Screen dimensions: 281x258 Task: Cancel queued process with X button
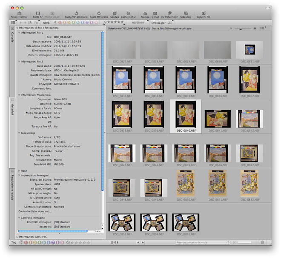pyautogui.click(x=234, y=242)
